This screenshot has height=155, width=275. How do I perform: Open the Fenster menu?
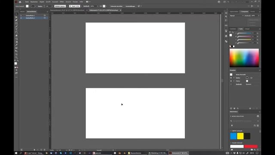pos(75,2)
